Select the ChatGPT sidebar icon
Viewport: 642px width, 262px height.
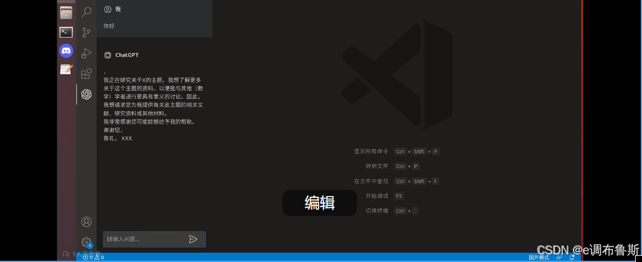[87, 95]
